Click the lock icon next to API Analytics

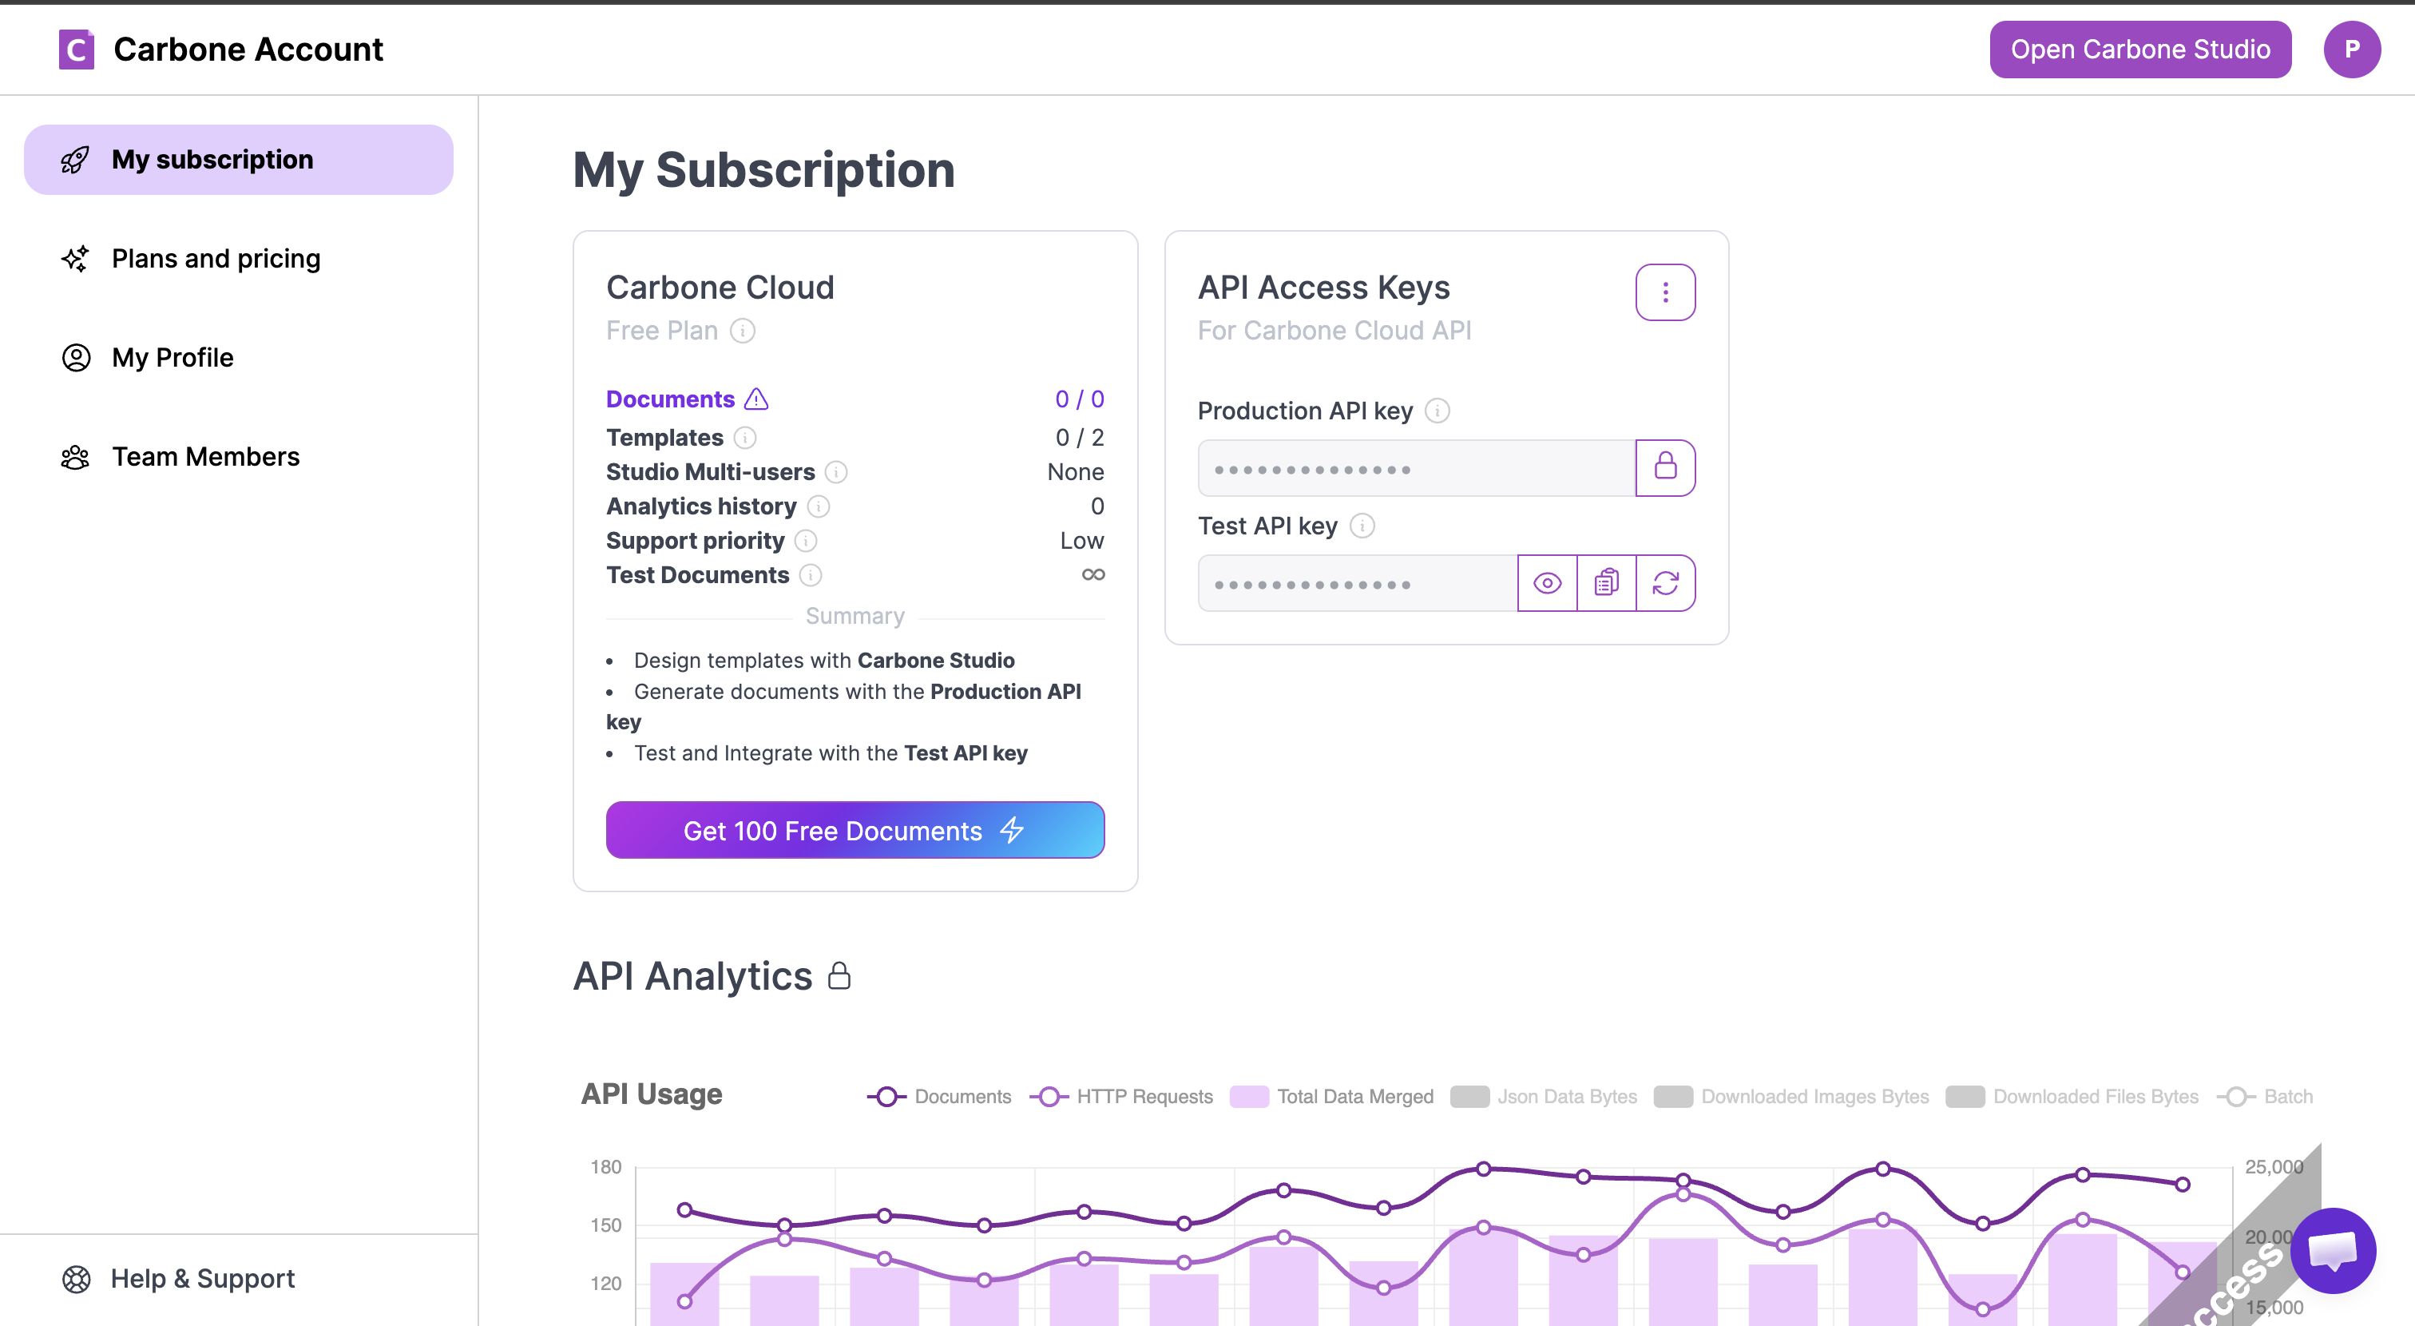(x=839, y=976)
